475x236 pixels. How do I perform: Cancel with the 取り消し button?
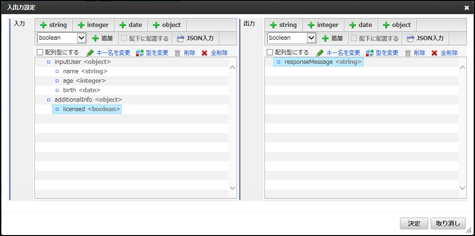tap(448, 224)
